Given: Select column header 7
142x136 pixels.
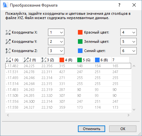Looking at the screenshot, I should pos(121,60).
